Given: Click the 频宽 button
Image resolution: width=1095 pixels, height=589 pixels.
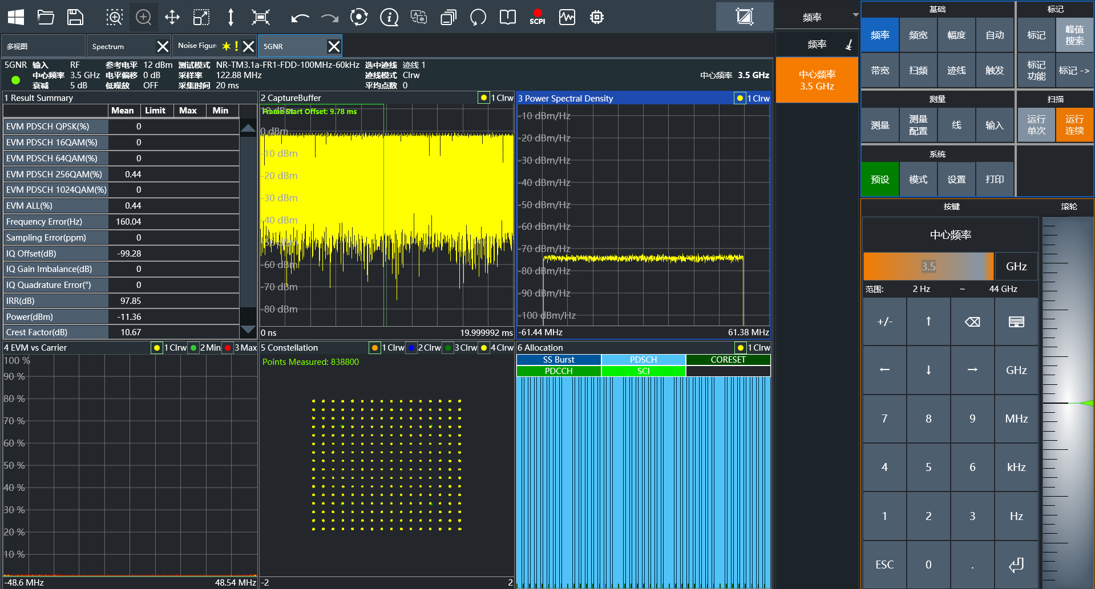Looking at the screenshot, I should coord(918,35).
